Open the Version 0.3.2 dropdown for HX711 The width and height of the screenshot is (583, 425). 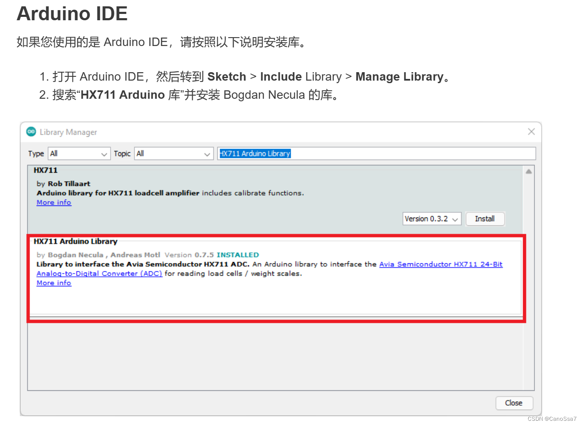[431, 219]
